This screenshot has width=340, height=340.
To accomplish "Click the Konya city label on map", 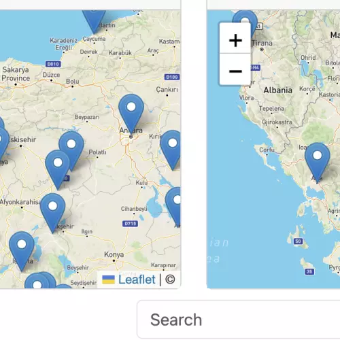I will tap(114, 254).
